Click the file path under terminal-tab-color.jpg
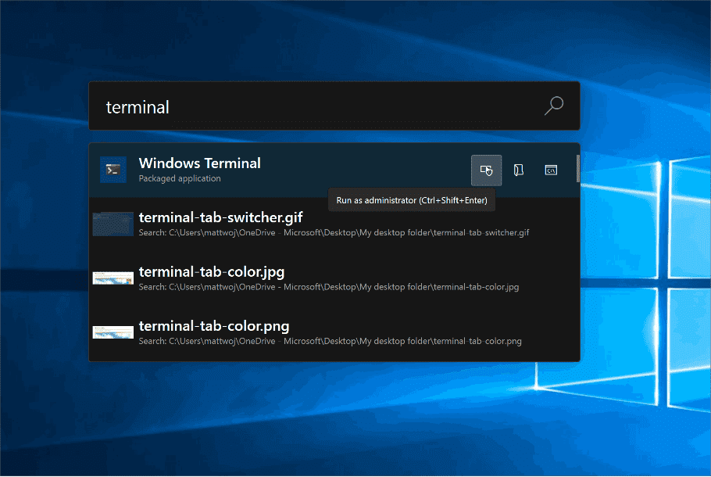711x477 pixels. pyautogui.click(x=328, y=287)
